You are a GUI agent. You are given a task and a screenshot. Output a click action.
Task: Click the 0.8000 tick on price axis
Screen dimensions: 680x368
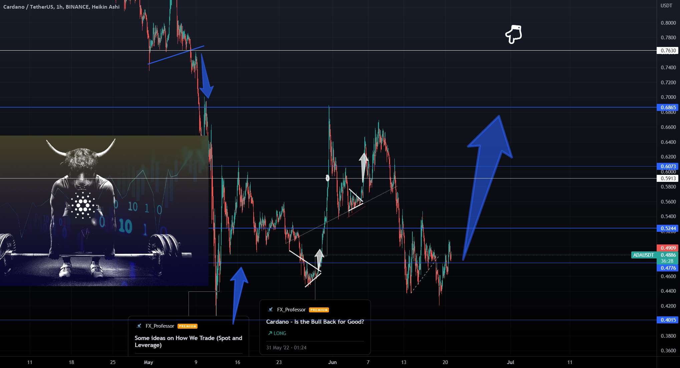[668, 23]
